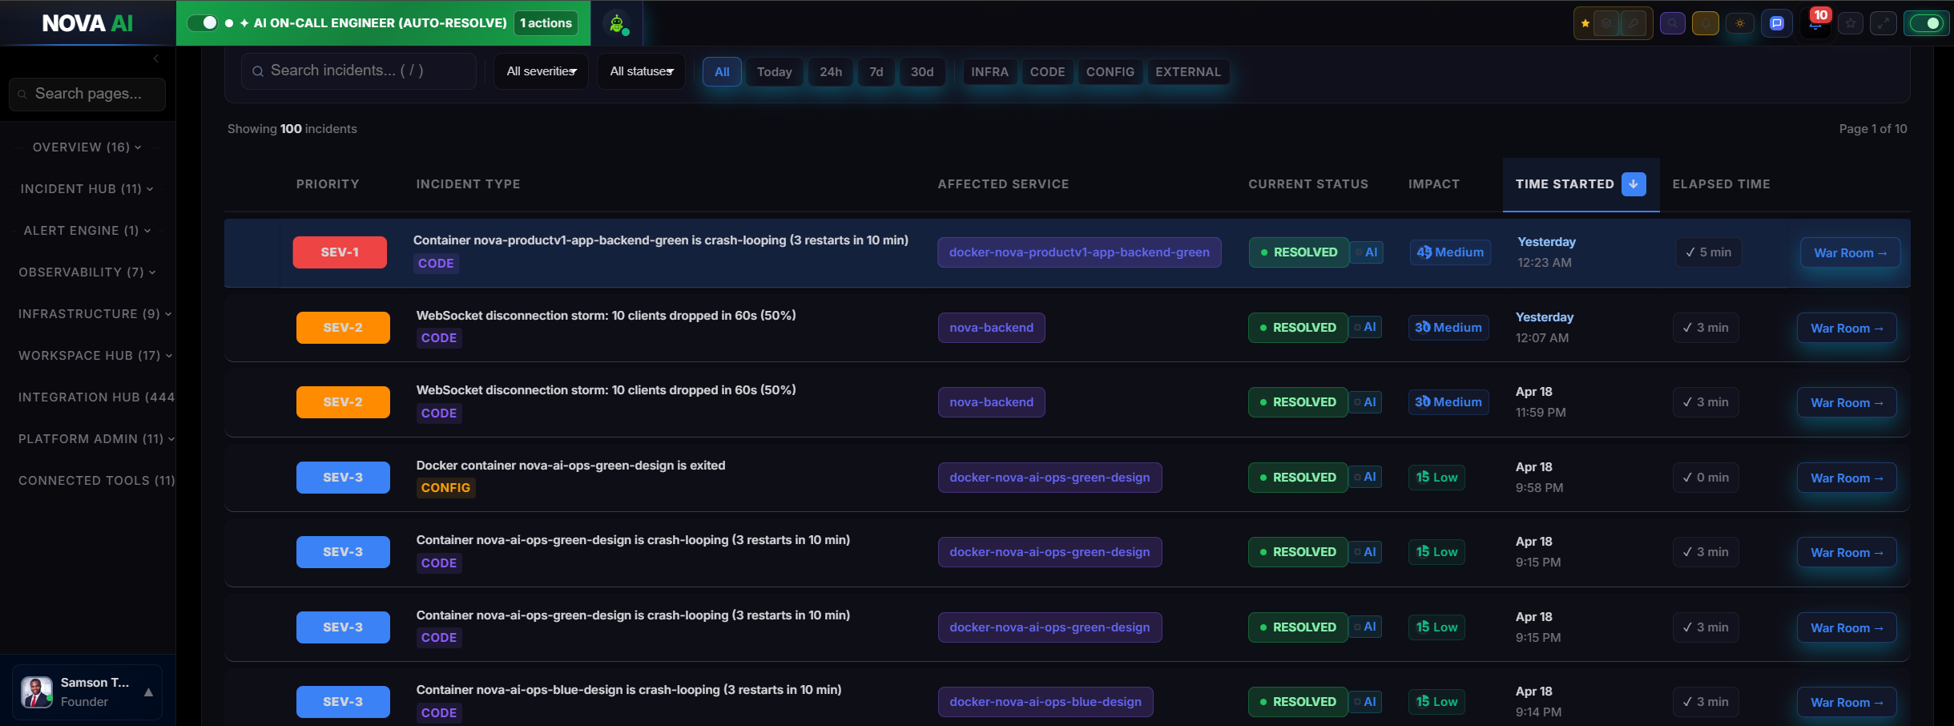
Task: Click the robot agent icon beside the banner
Action: pyautogui.click(x=616, y=22)
